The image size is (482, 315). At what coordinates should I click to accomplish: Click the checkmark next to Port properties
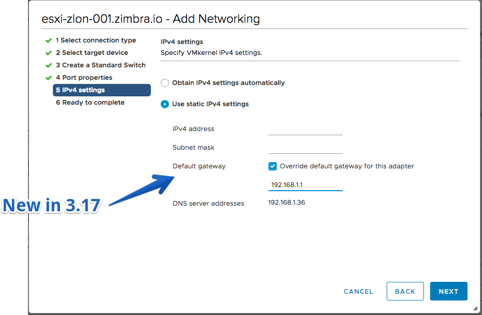49,78
